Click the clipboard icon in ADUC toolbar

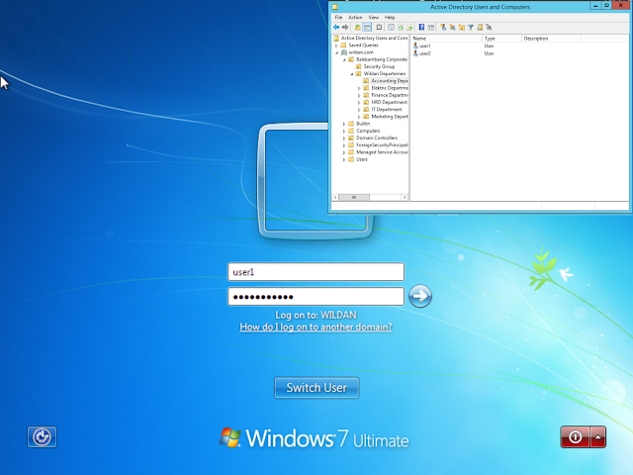[x=379, y=28]
